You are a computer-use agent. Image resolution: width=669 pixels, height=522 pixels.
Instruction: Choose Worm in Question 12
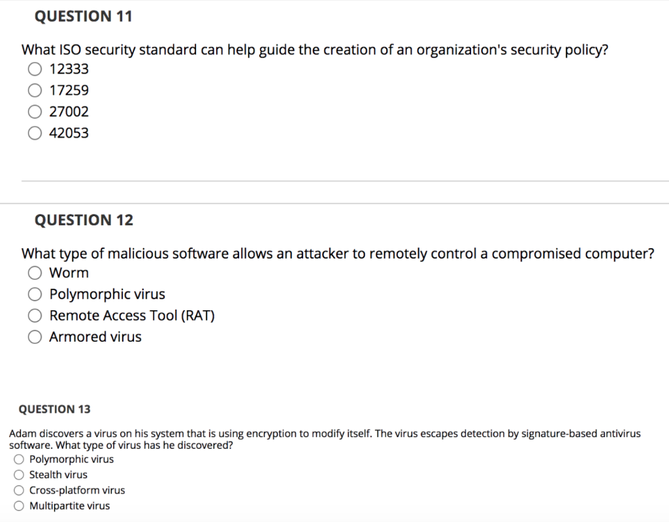pos(35,272)
